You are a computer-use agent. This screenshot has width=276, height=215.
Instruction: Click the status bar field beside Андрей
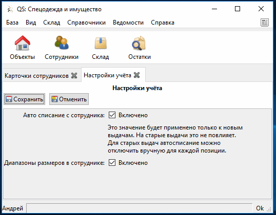tap(140, 208)
